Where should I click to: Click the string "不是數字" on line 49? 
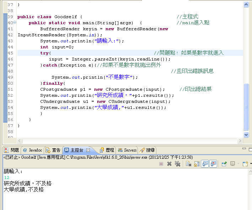[119, 77]
